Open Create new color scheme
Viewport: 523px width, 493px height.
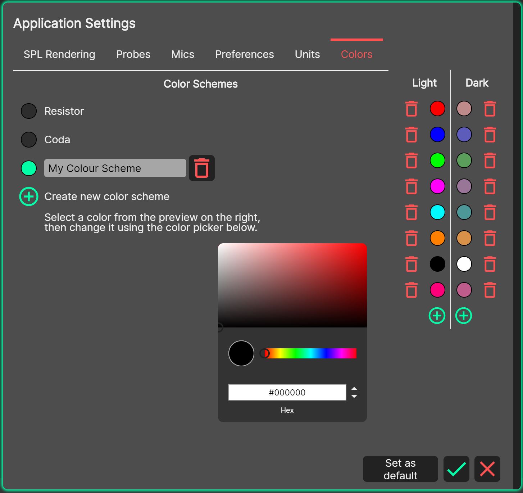pyautogui.click(x=28, y=196)
